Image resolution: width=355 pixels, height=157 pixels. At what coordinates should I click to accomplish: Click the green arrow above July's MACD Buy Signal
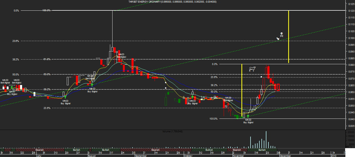[65, 97]
